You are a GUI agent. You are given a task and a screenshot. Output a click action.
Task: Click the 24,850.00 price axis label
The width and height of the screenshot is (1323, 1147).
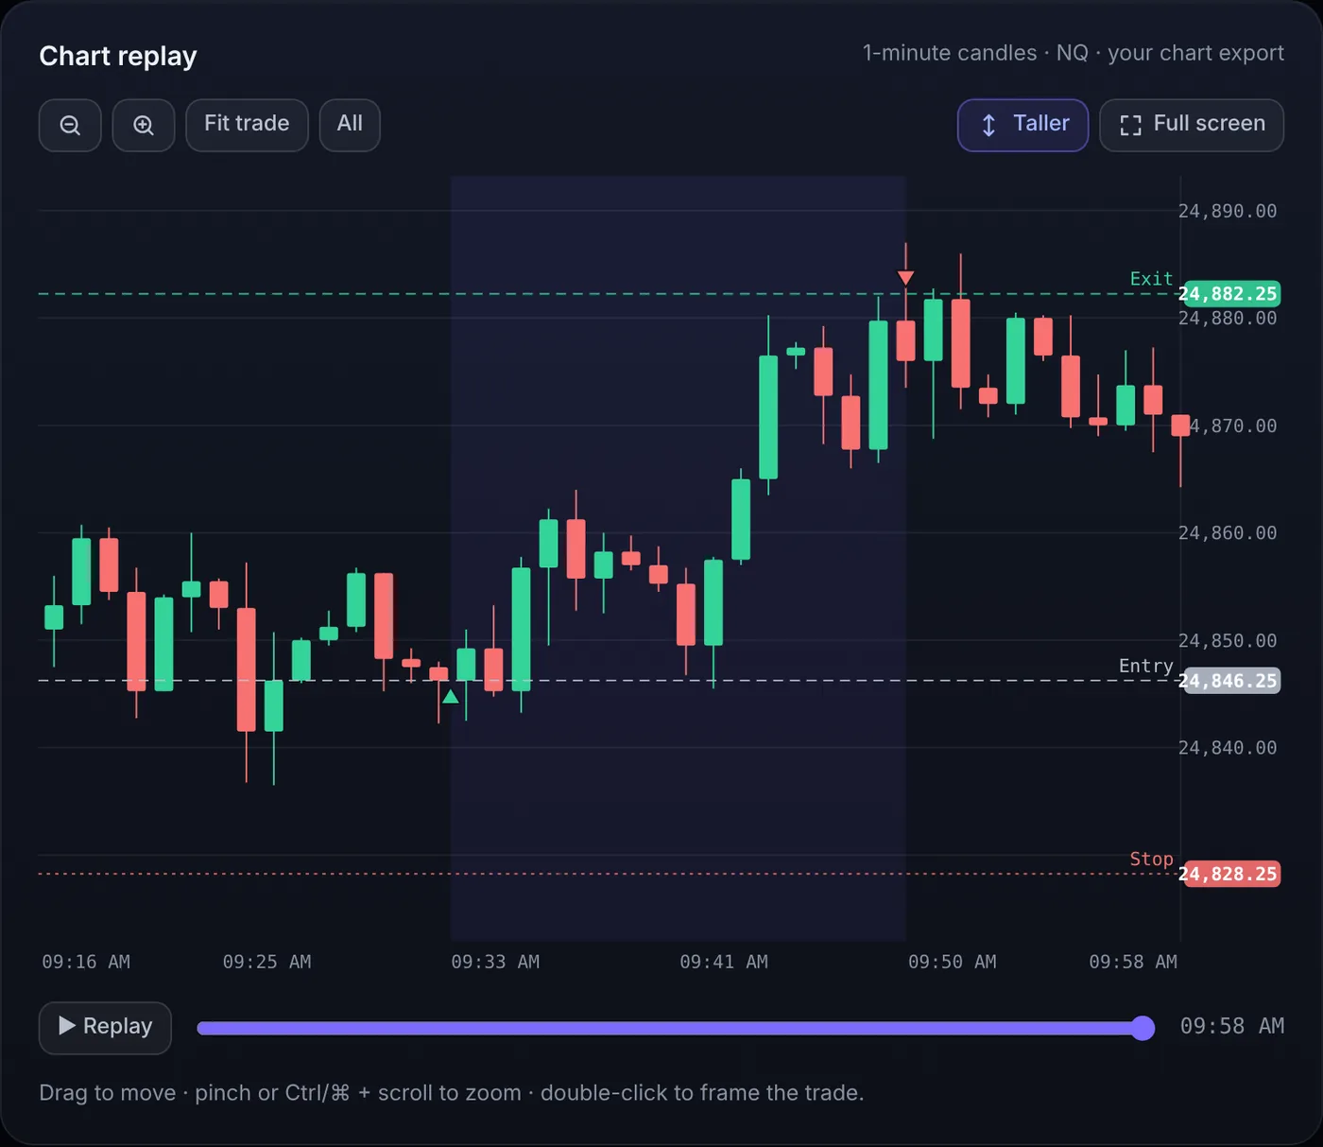(x=1228, y=641)
